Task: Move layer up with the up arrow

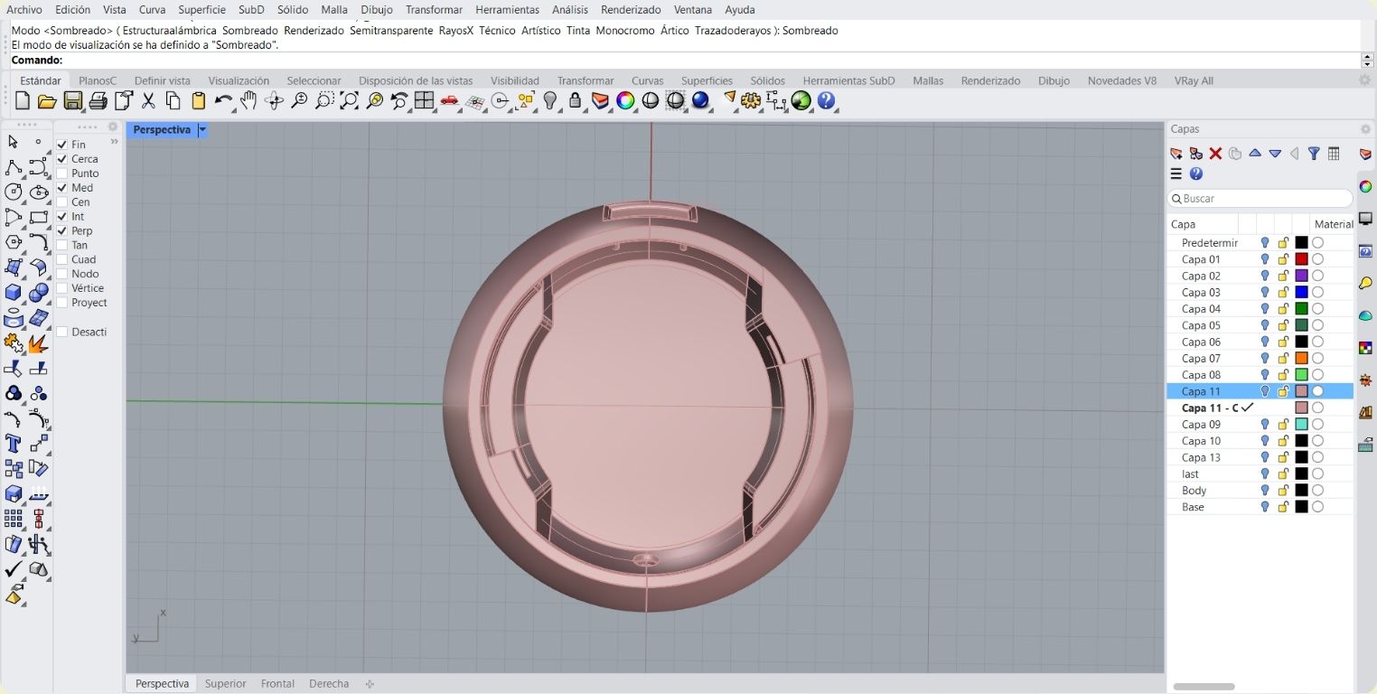Action: pyautogui.click(x=1255, y=154)
